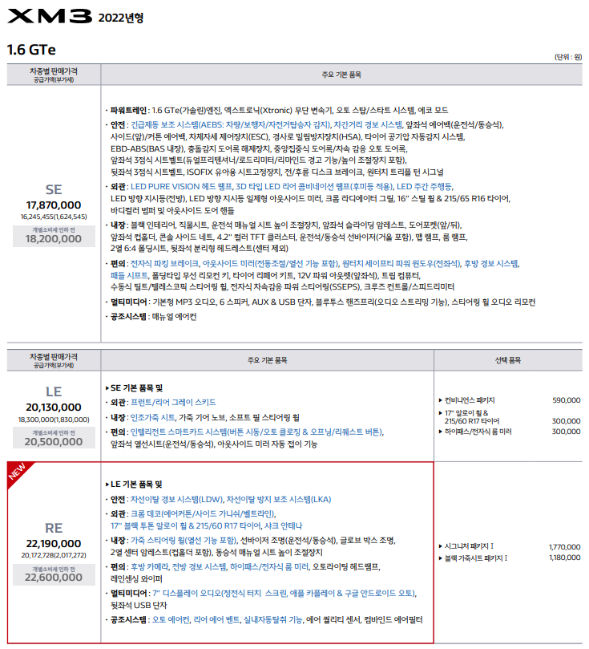Click the "선택 품목" column header
This screenshot has height=649, width=589.
[x=508, y=360]
